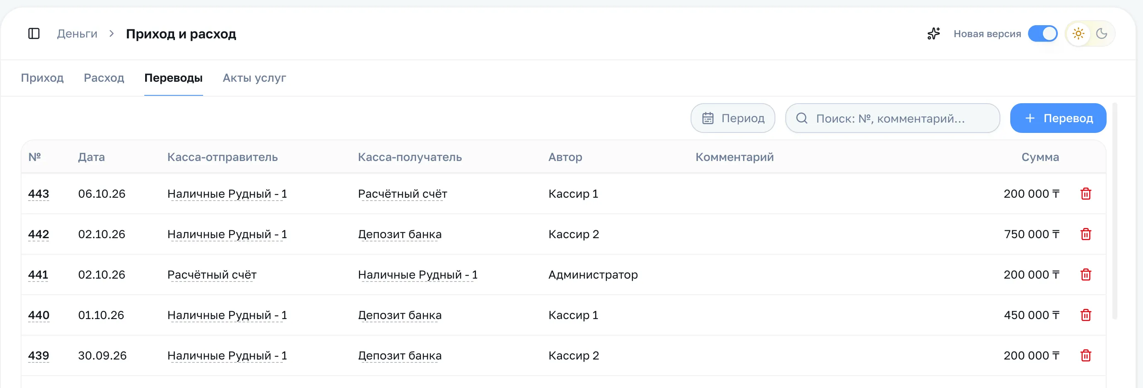Click date 30.09.26 cell
The image size is (1143, 388).
coord(103,355)
